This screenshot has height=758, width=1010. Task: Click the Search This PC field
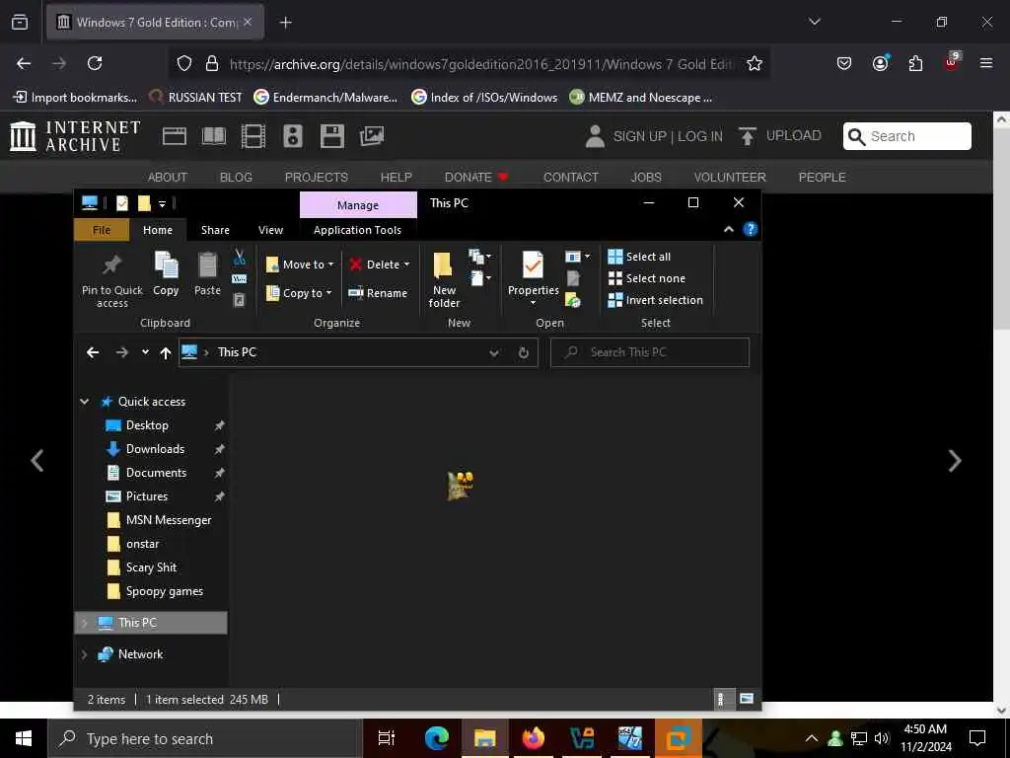[x=650, y=352]
